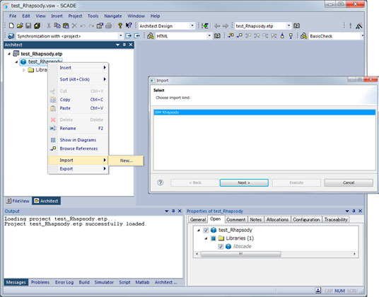Switch to the FileView tab

coord(18,201)
